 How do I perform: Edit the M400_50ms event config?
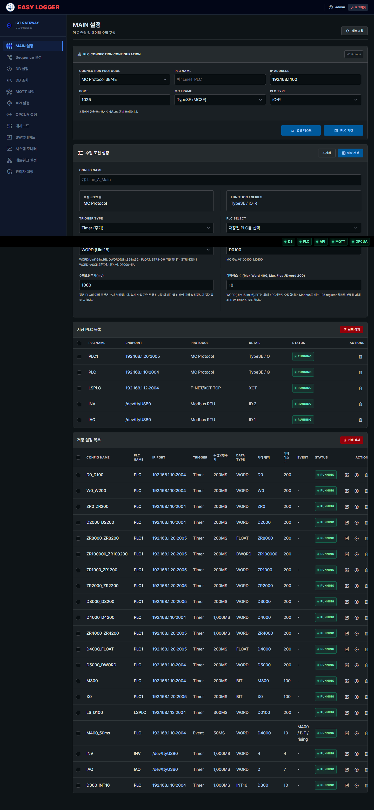click(347, 733)
